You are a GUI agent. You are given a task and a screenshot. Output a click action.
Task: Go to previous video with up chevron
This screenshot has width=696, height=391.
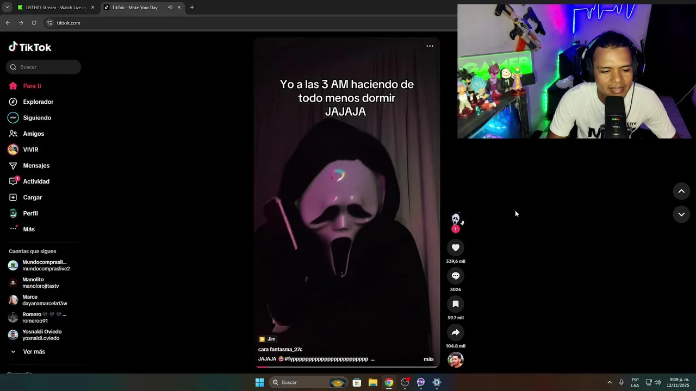click(x=681, y=191)
